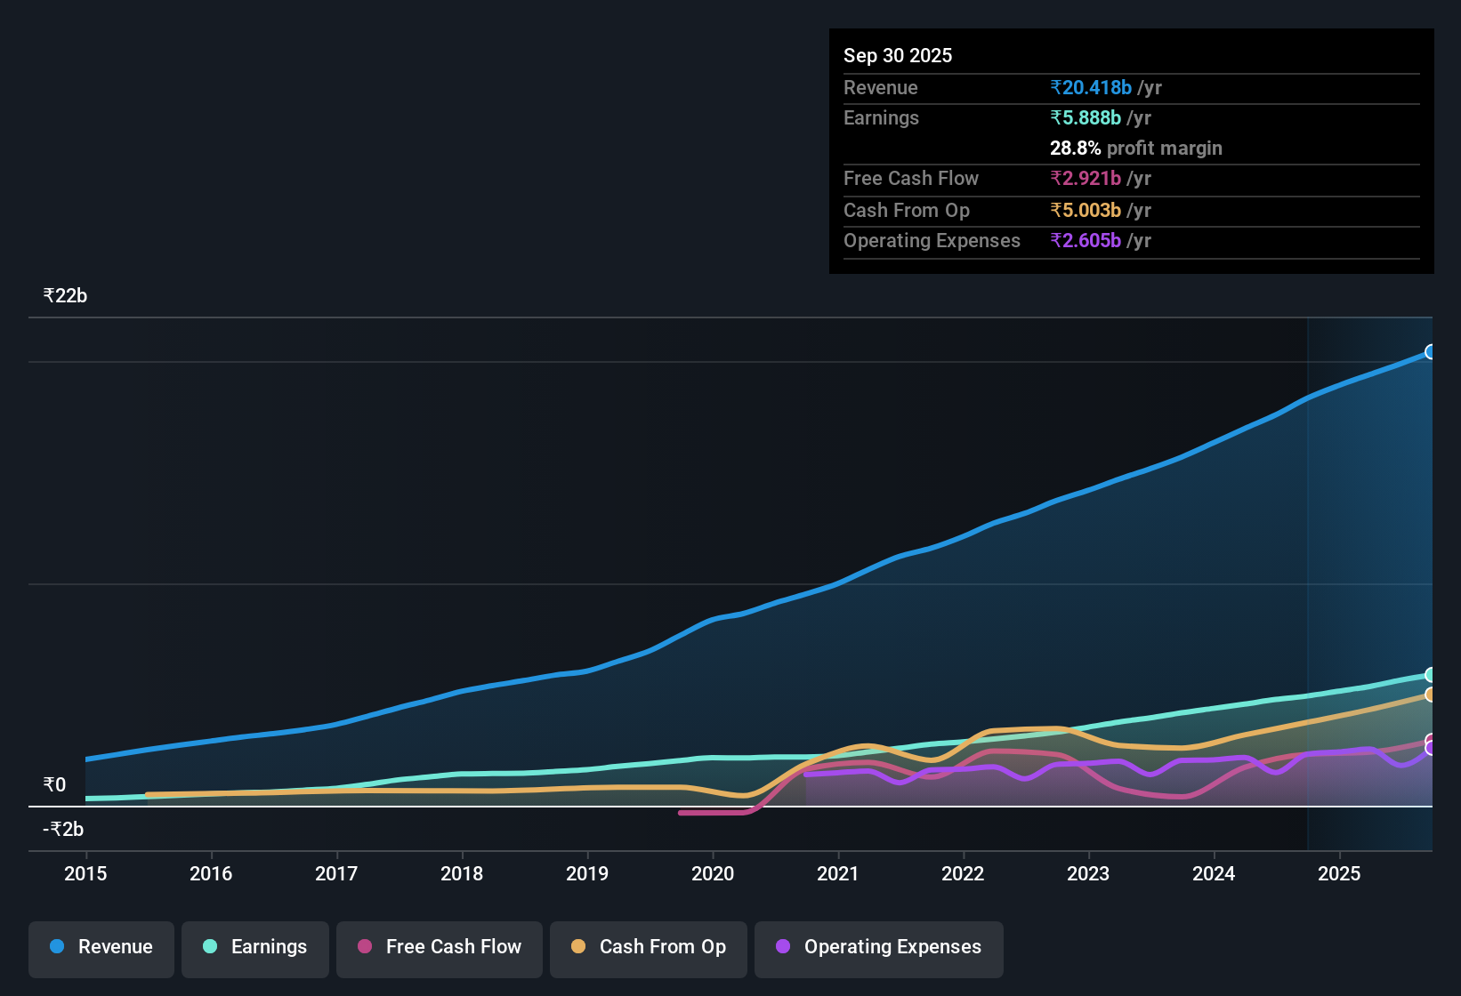Click the Earnings legend item

tap(254, 947)
